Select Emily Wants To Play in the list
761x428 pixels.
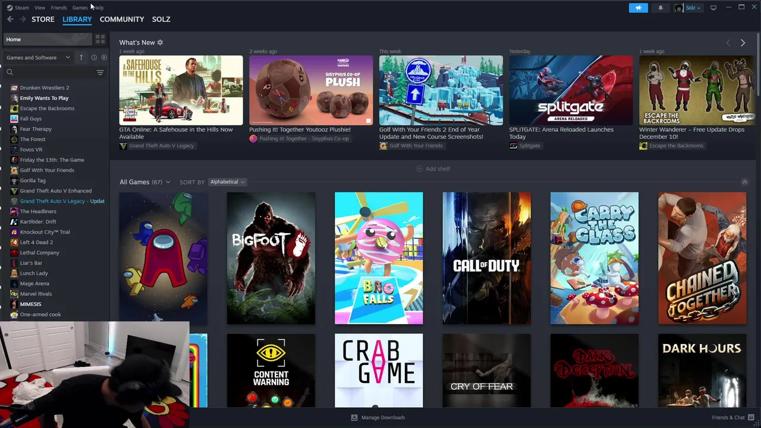44,98
